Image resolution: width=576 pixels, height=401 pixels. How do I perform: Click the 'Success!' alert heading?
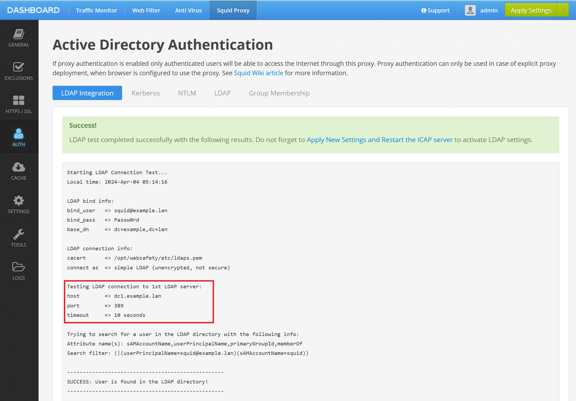[x=83, y=125]
